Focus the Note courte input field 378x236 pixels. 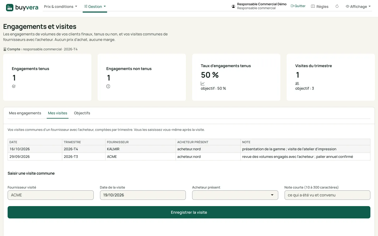pyautogui.click(x=327, y=195)
